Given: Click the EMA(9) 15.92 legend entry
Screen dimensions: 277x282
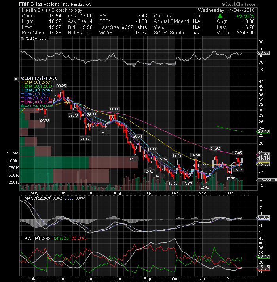Looking at the screenshot, I should click(x=35, y=98).
